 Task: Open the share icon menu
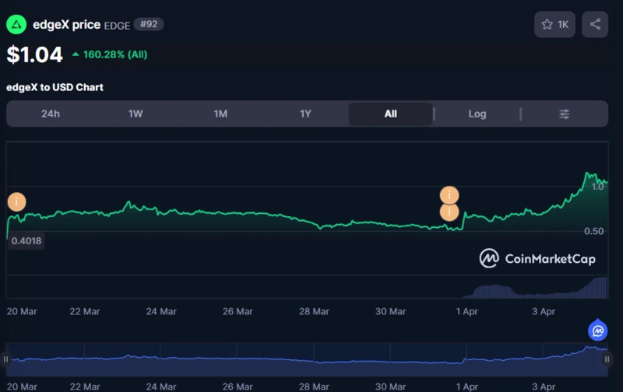click(595, 25)
